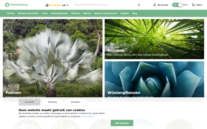
Task: Click the My Account text link
Action: pyautogui.click(x=163, y=5)
